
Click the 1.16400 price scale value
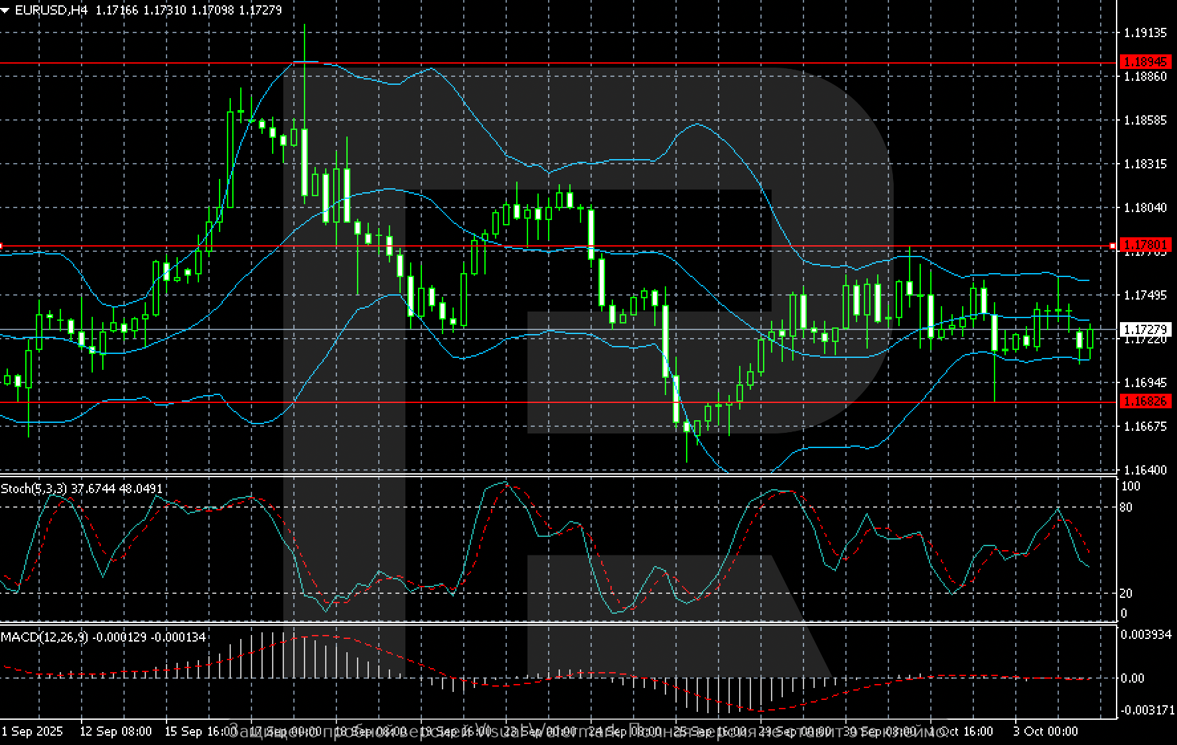1145,470
